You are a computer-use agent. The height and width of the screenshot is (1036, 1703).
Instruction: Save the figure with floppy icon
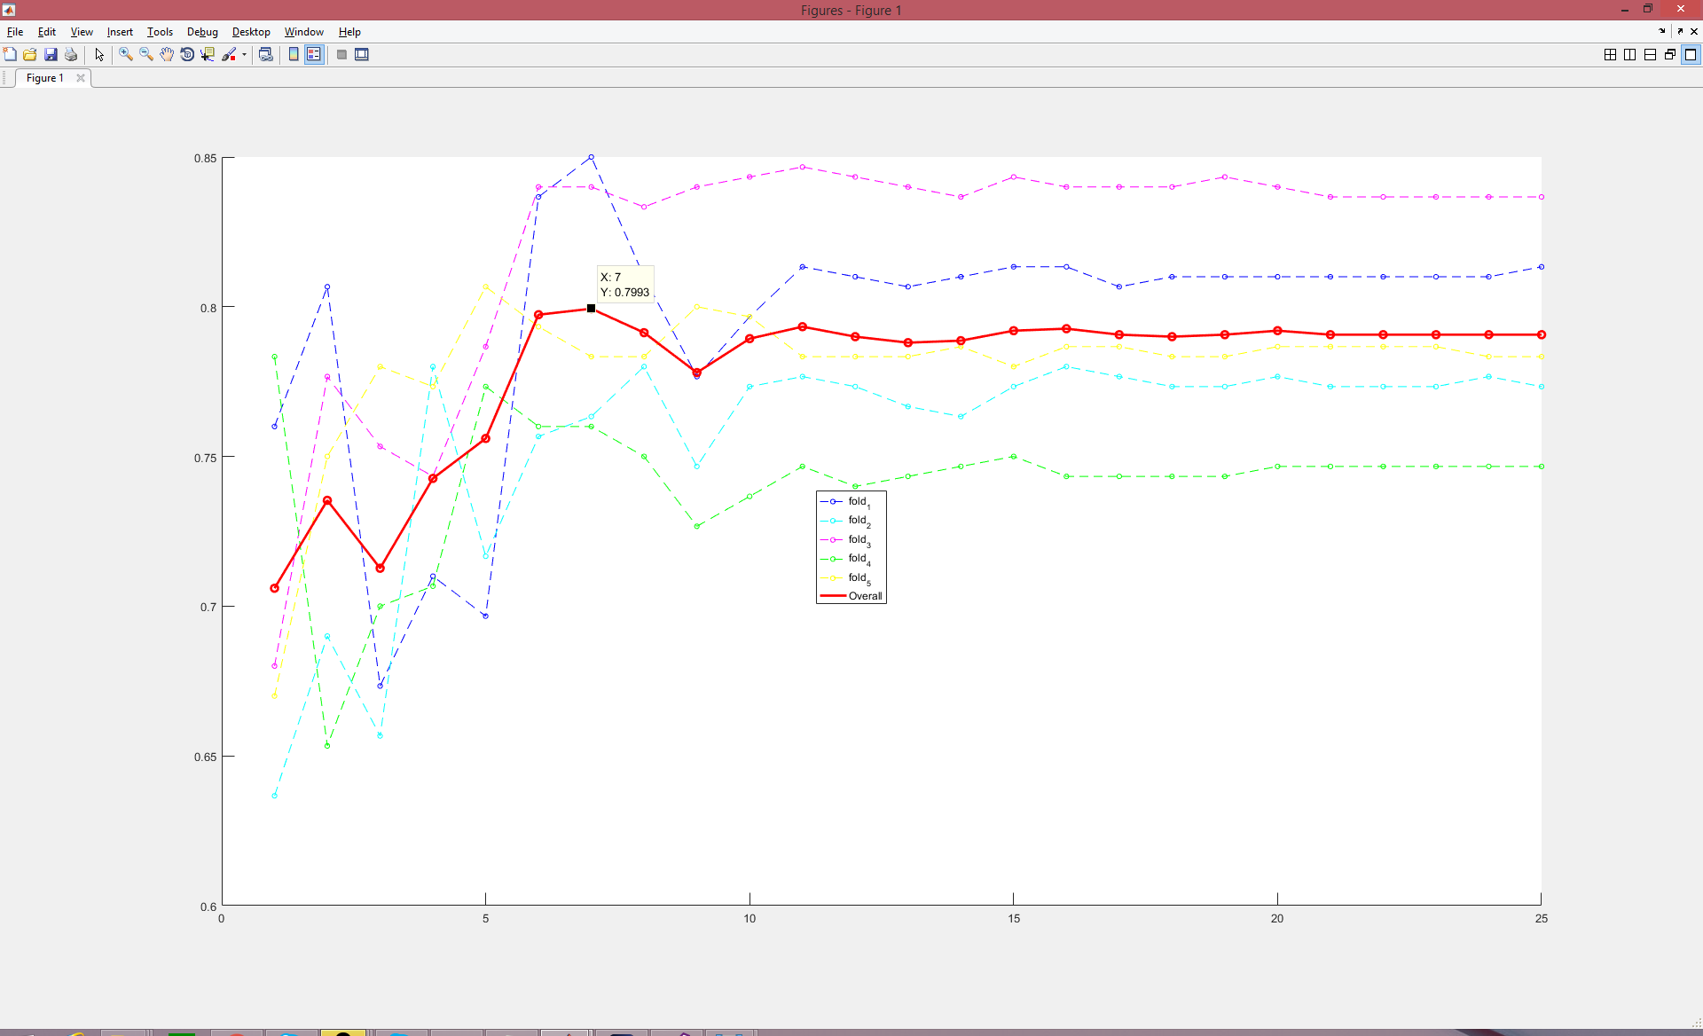(51, 54)
